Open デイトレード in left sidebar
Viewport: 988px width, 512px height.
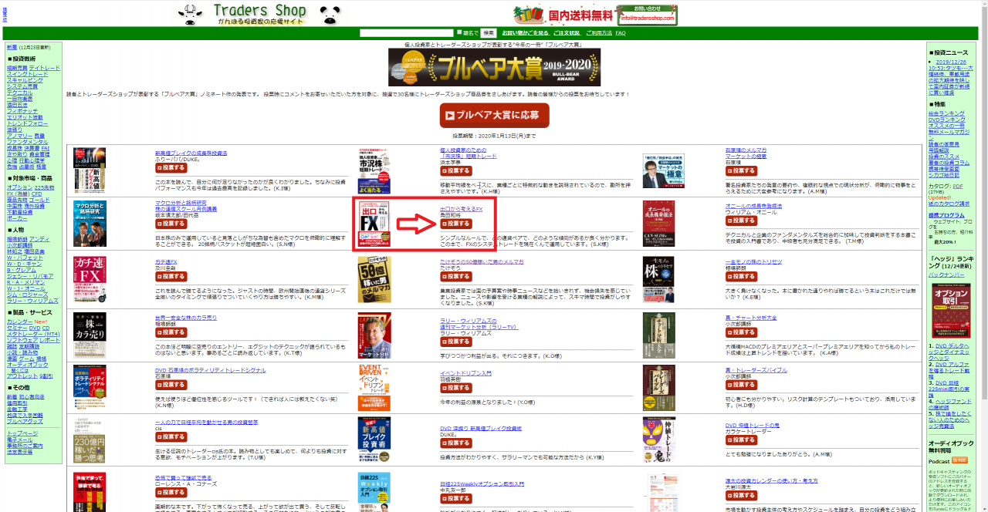(x=45, y=68)
